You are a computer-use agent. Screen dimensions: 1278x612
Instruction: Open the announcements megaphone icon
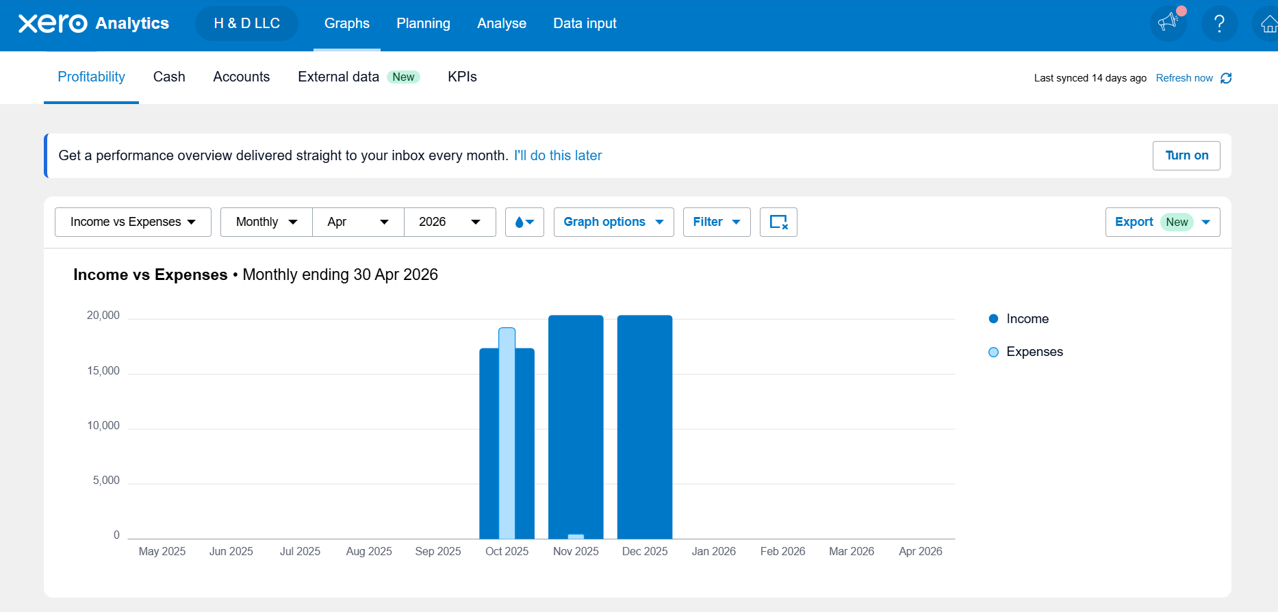point(1168,23)
